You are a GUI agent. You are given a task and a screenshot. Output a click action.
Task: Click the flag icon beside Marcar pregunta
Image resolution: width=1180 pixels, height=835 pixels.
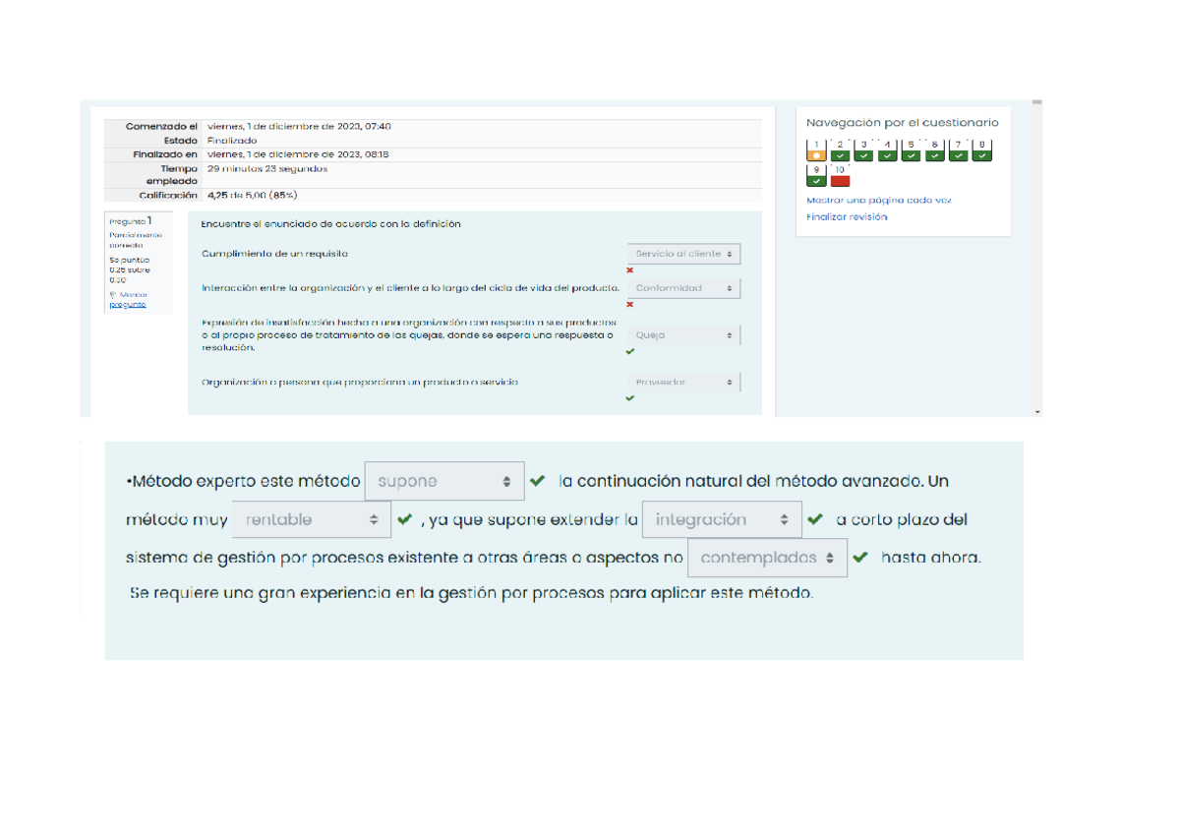click(x=113, y=295)
